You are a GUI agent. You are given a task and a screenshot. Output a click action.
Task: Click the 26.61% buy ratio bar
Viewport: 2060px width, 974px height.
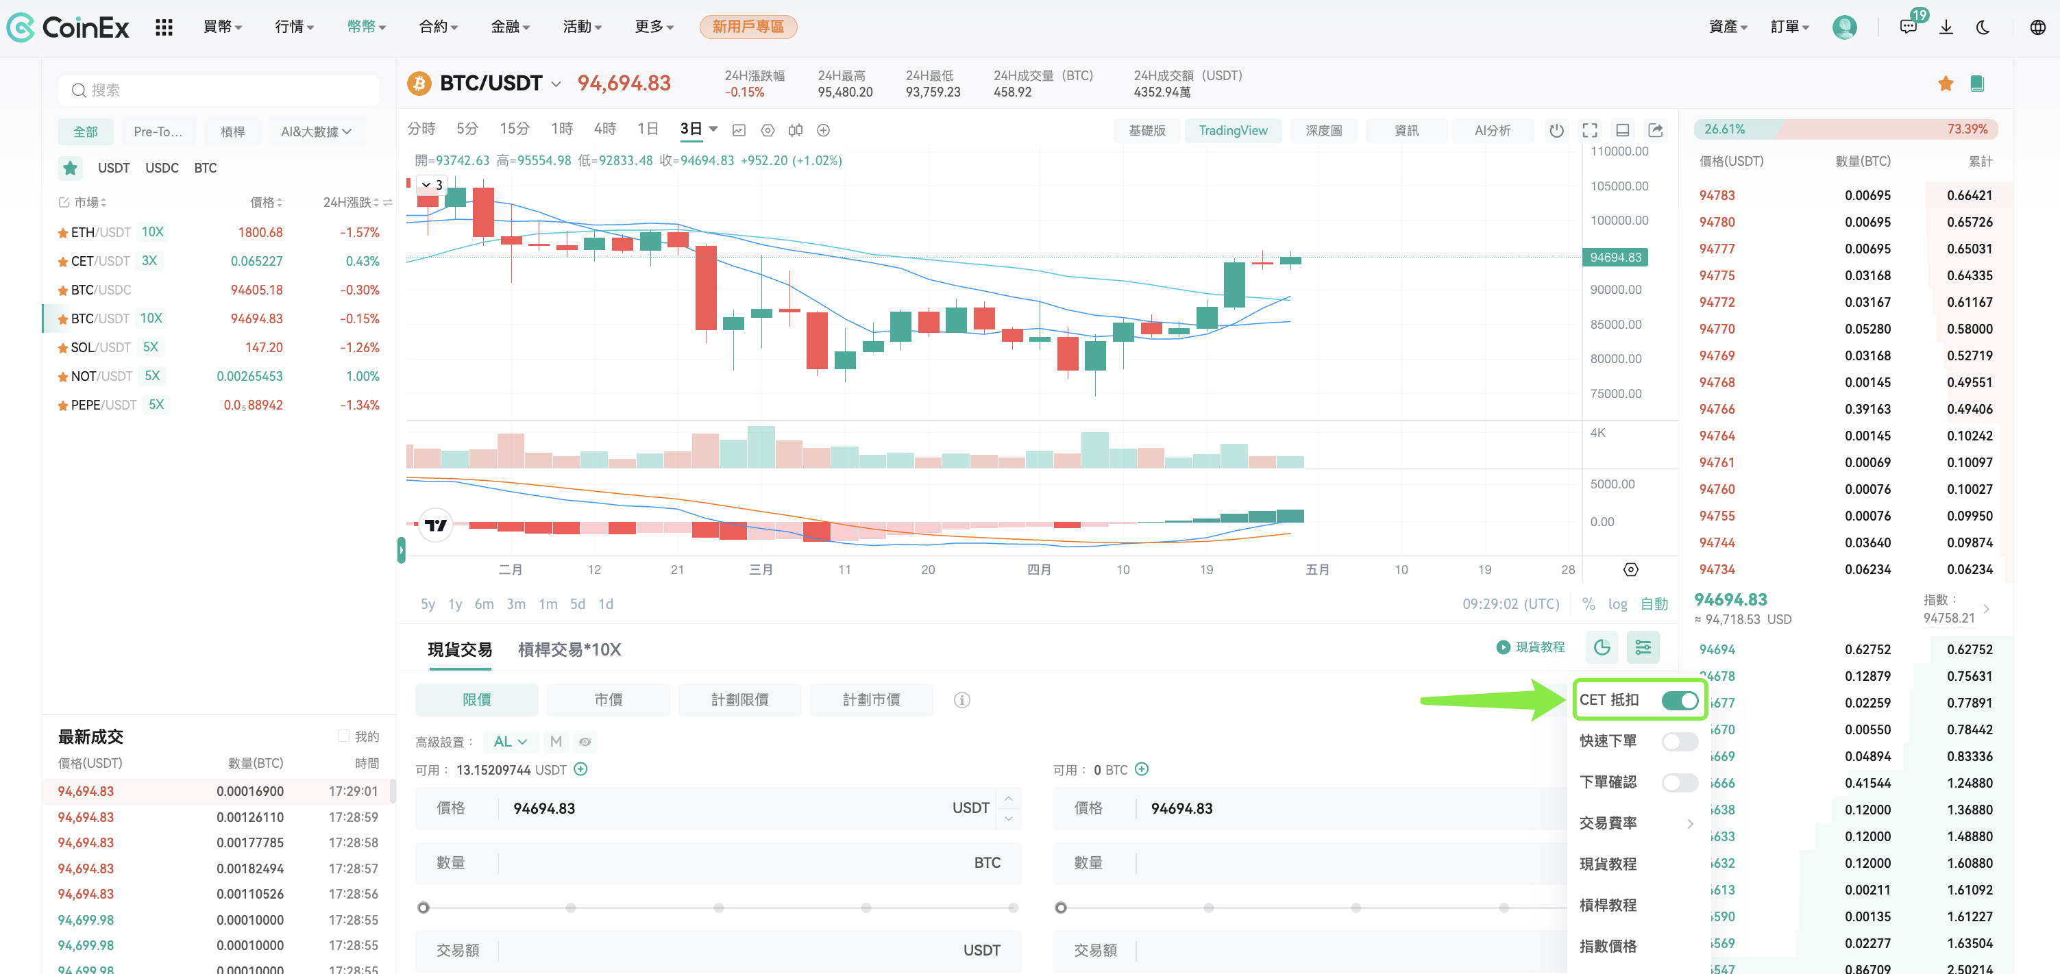point(1737,129)
